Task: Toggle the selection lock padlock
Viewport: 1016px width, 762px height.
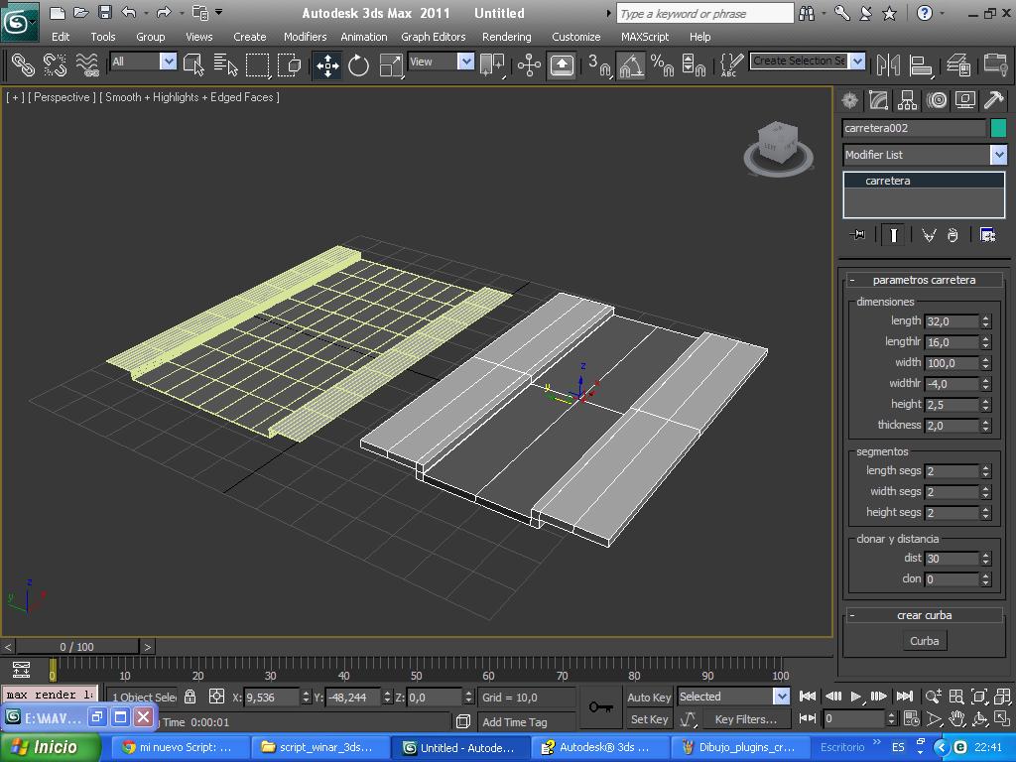Action: (190, 697)
